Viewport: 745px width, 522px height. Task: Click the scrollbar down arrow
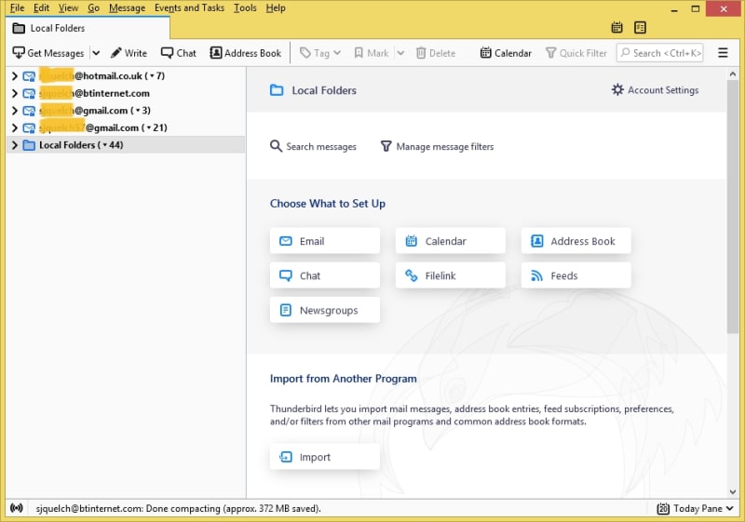point(732,492)
